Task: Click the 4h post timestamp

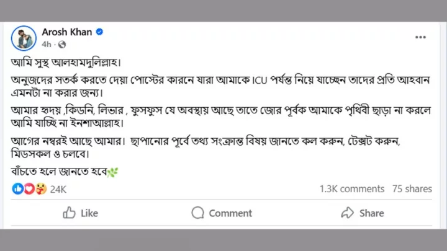Action: point(47,45)
